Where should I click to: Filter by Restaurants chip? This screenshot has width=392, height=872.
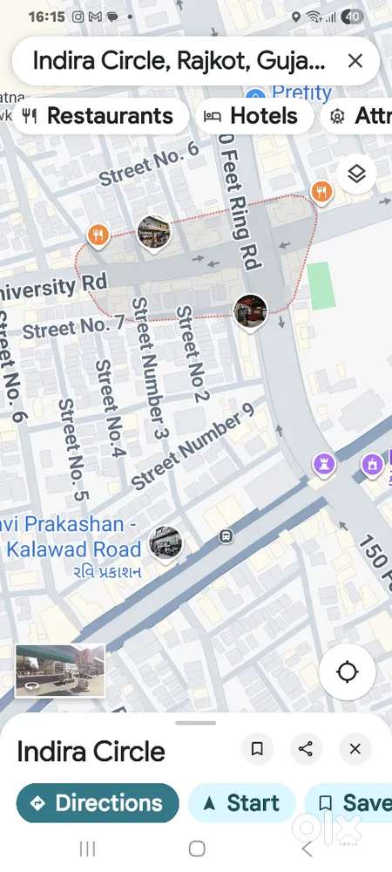click(100, 116)
